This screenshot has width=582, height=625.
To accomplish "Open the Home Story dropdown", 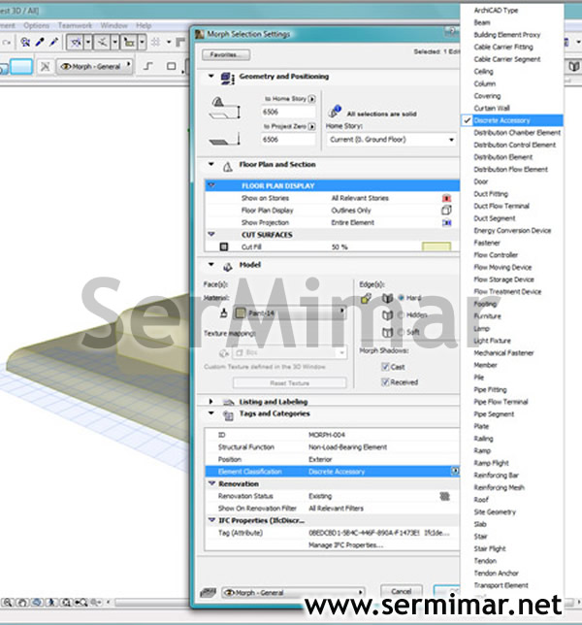I will (x=392, y=140).
